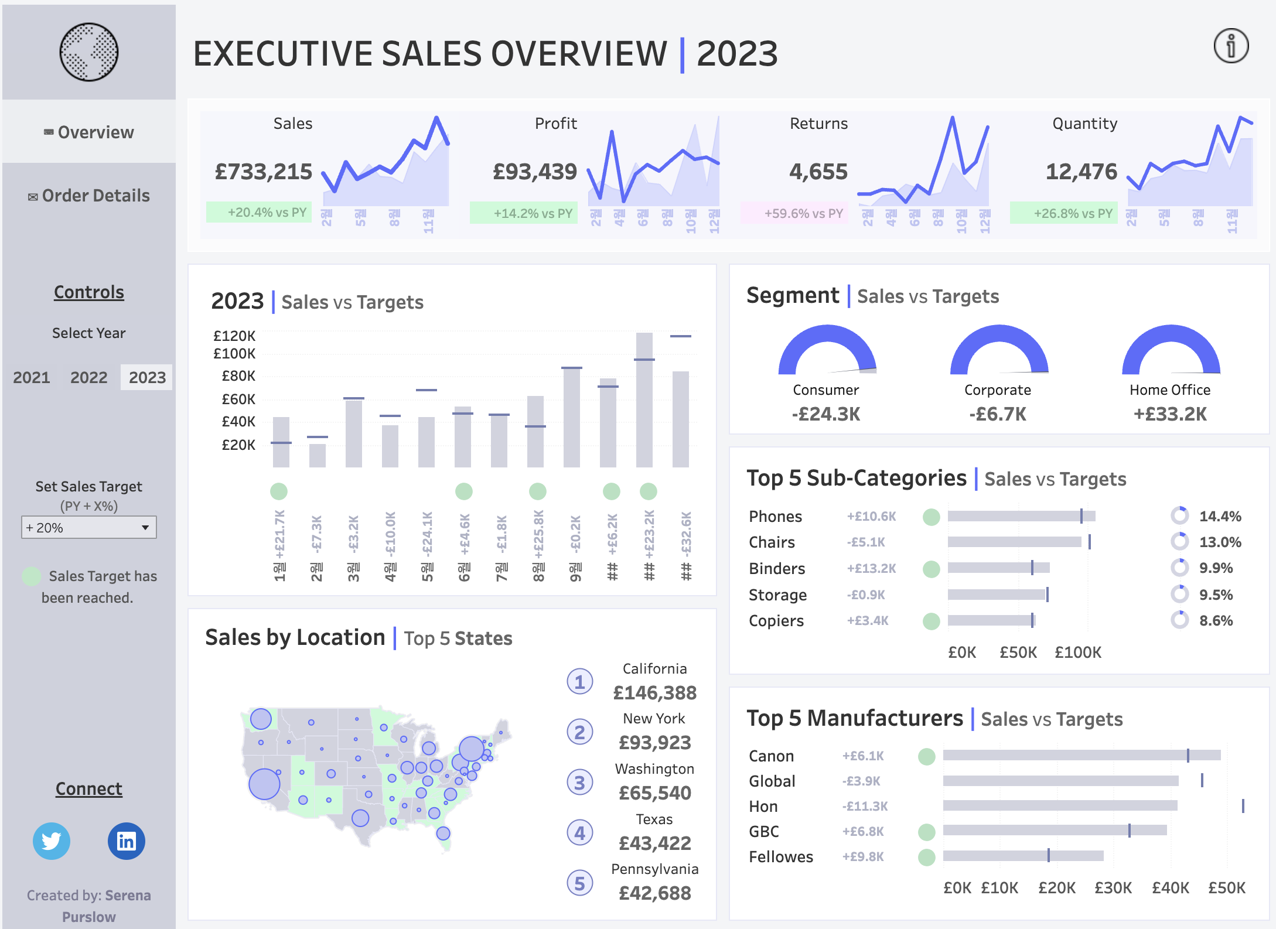Click the info icon in the header
This screenshot has width=1276, height=929.
(x=1231, y=46)
